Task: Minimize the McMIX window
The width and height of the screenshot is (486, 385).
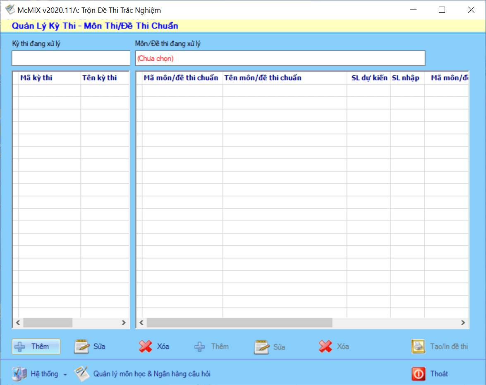Action: click(413, 10)
